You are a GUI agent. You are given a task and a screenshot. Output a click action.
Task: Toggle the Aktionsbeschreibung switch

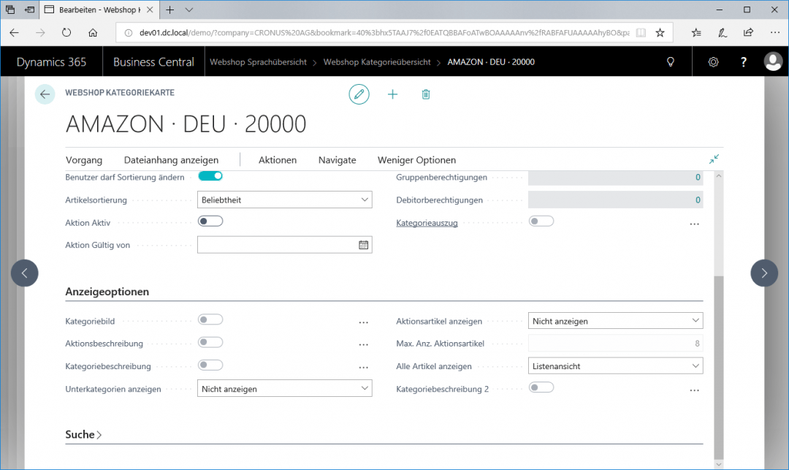click(x=210, y=342)
